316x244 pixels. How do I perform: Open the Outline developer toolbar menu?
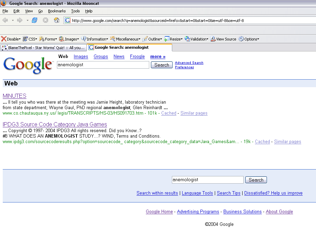click(152, 39)
